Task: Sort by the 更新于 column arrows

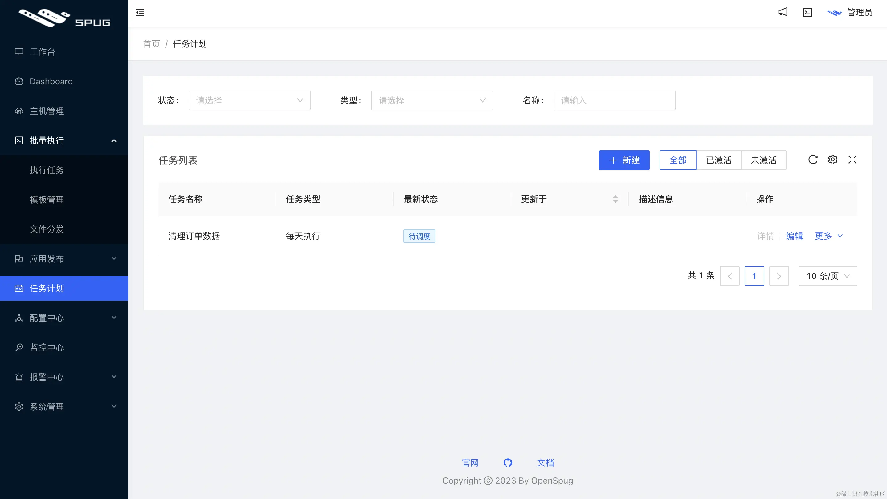Action: click(615, 199)
